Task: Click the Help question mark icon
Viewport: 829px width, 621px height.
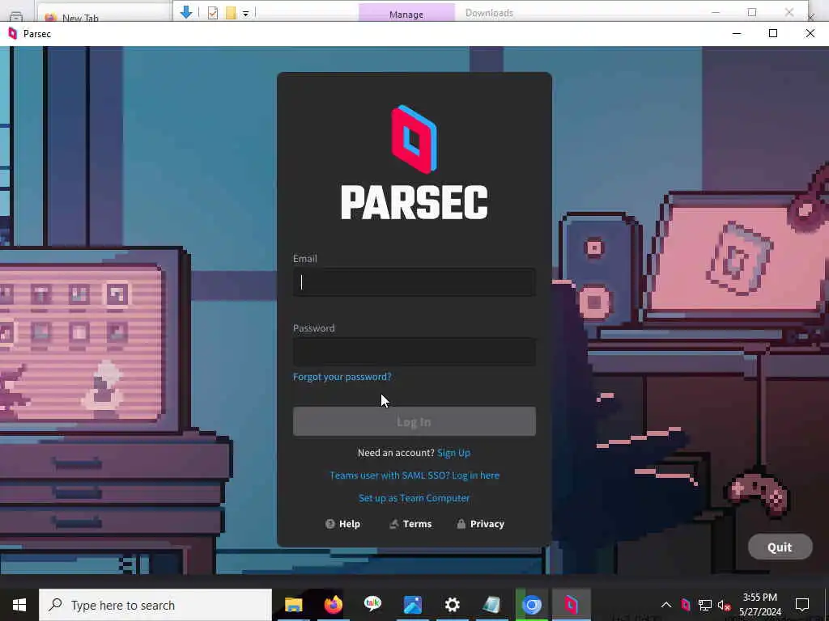Action: click(330, 524)
